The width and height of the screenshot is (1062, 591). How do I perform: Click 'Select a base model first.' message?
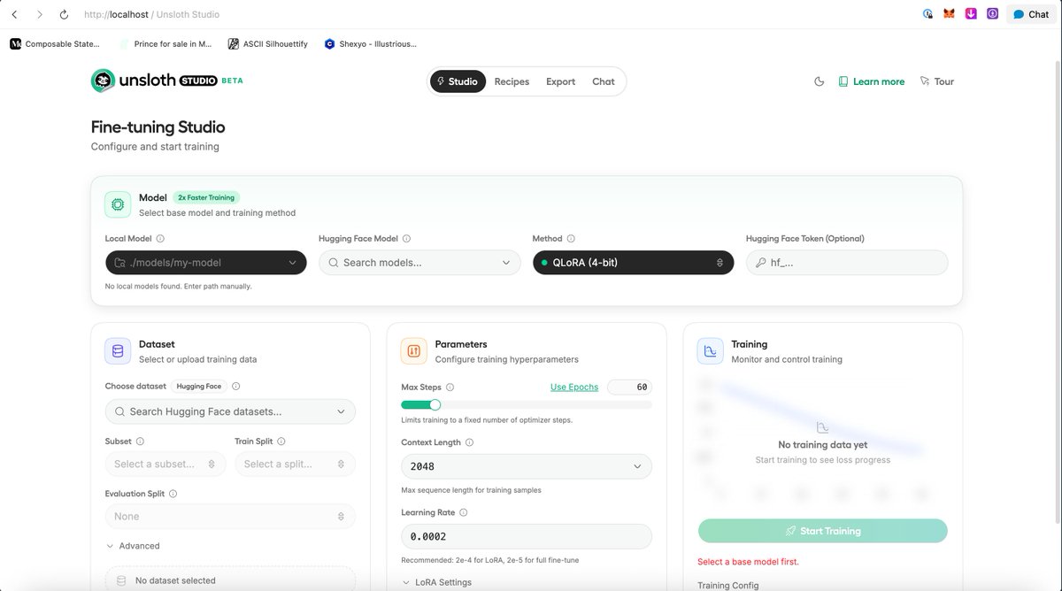[x=748, y=562]
